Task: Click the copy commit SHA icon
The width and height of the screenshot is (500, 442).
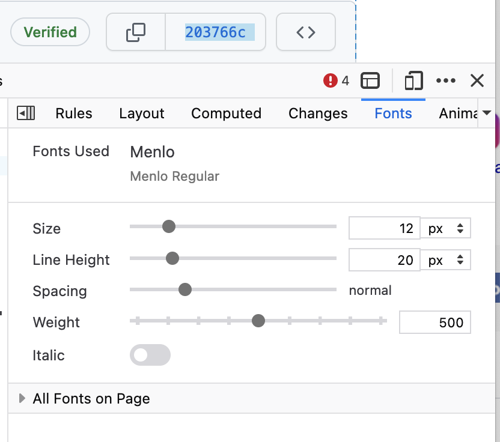Action: [136, 32]
